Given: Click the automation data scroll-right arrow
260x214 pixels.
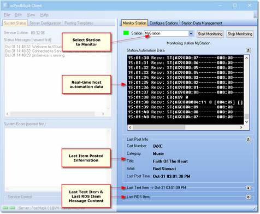Looking at the screenshot, I should (x=241, y=127).
